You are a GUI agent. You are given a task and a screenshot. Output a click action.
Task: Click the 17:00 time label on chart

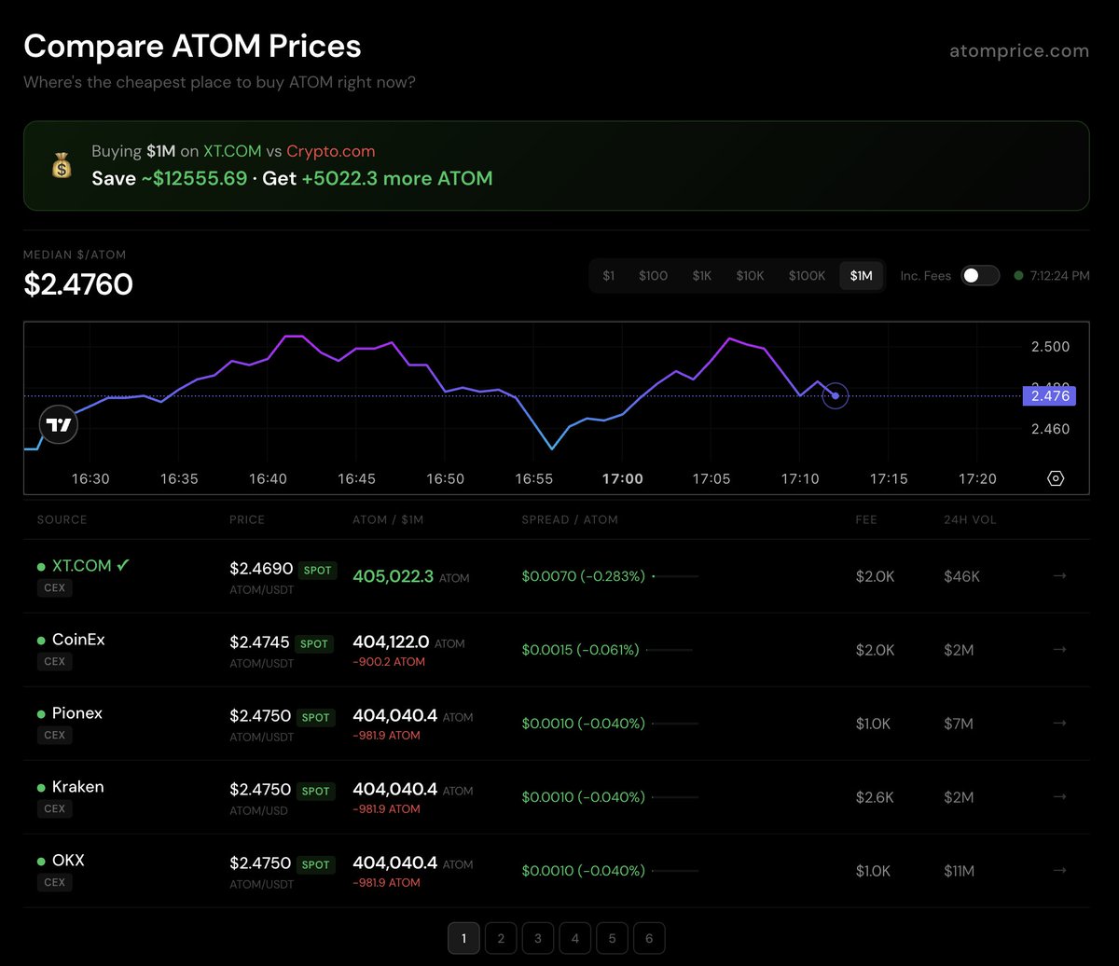tap(622, 478)
